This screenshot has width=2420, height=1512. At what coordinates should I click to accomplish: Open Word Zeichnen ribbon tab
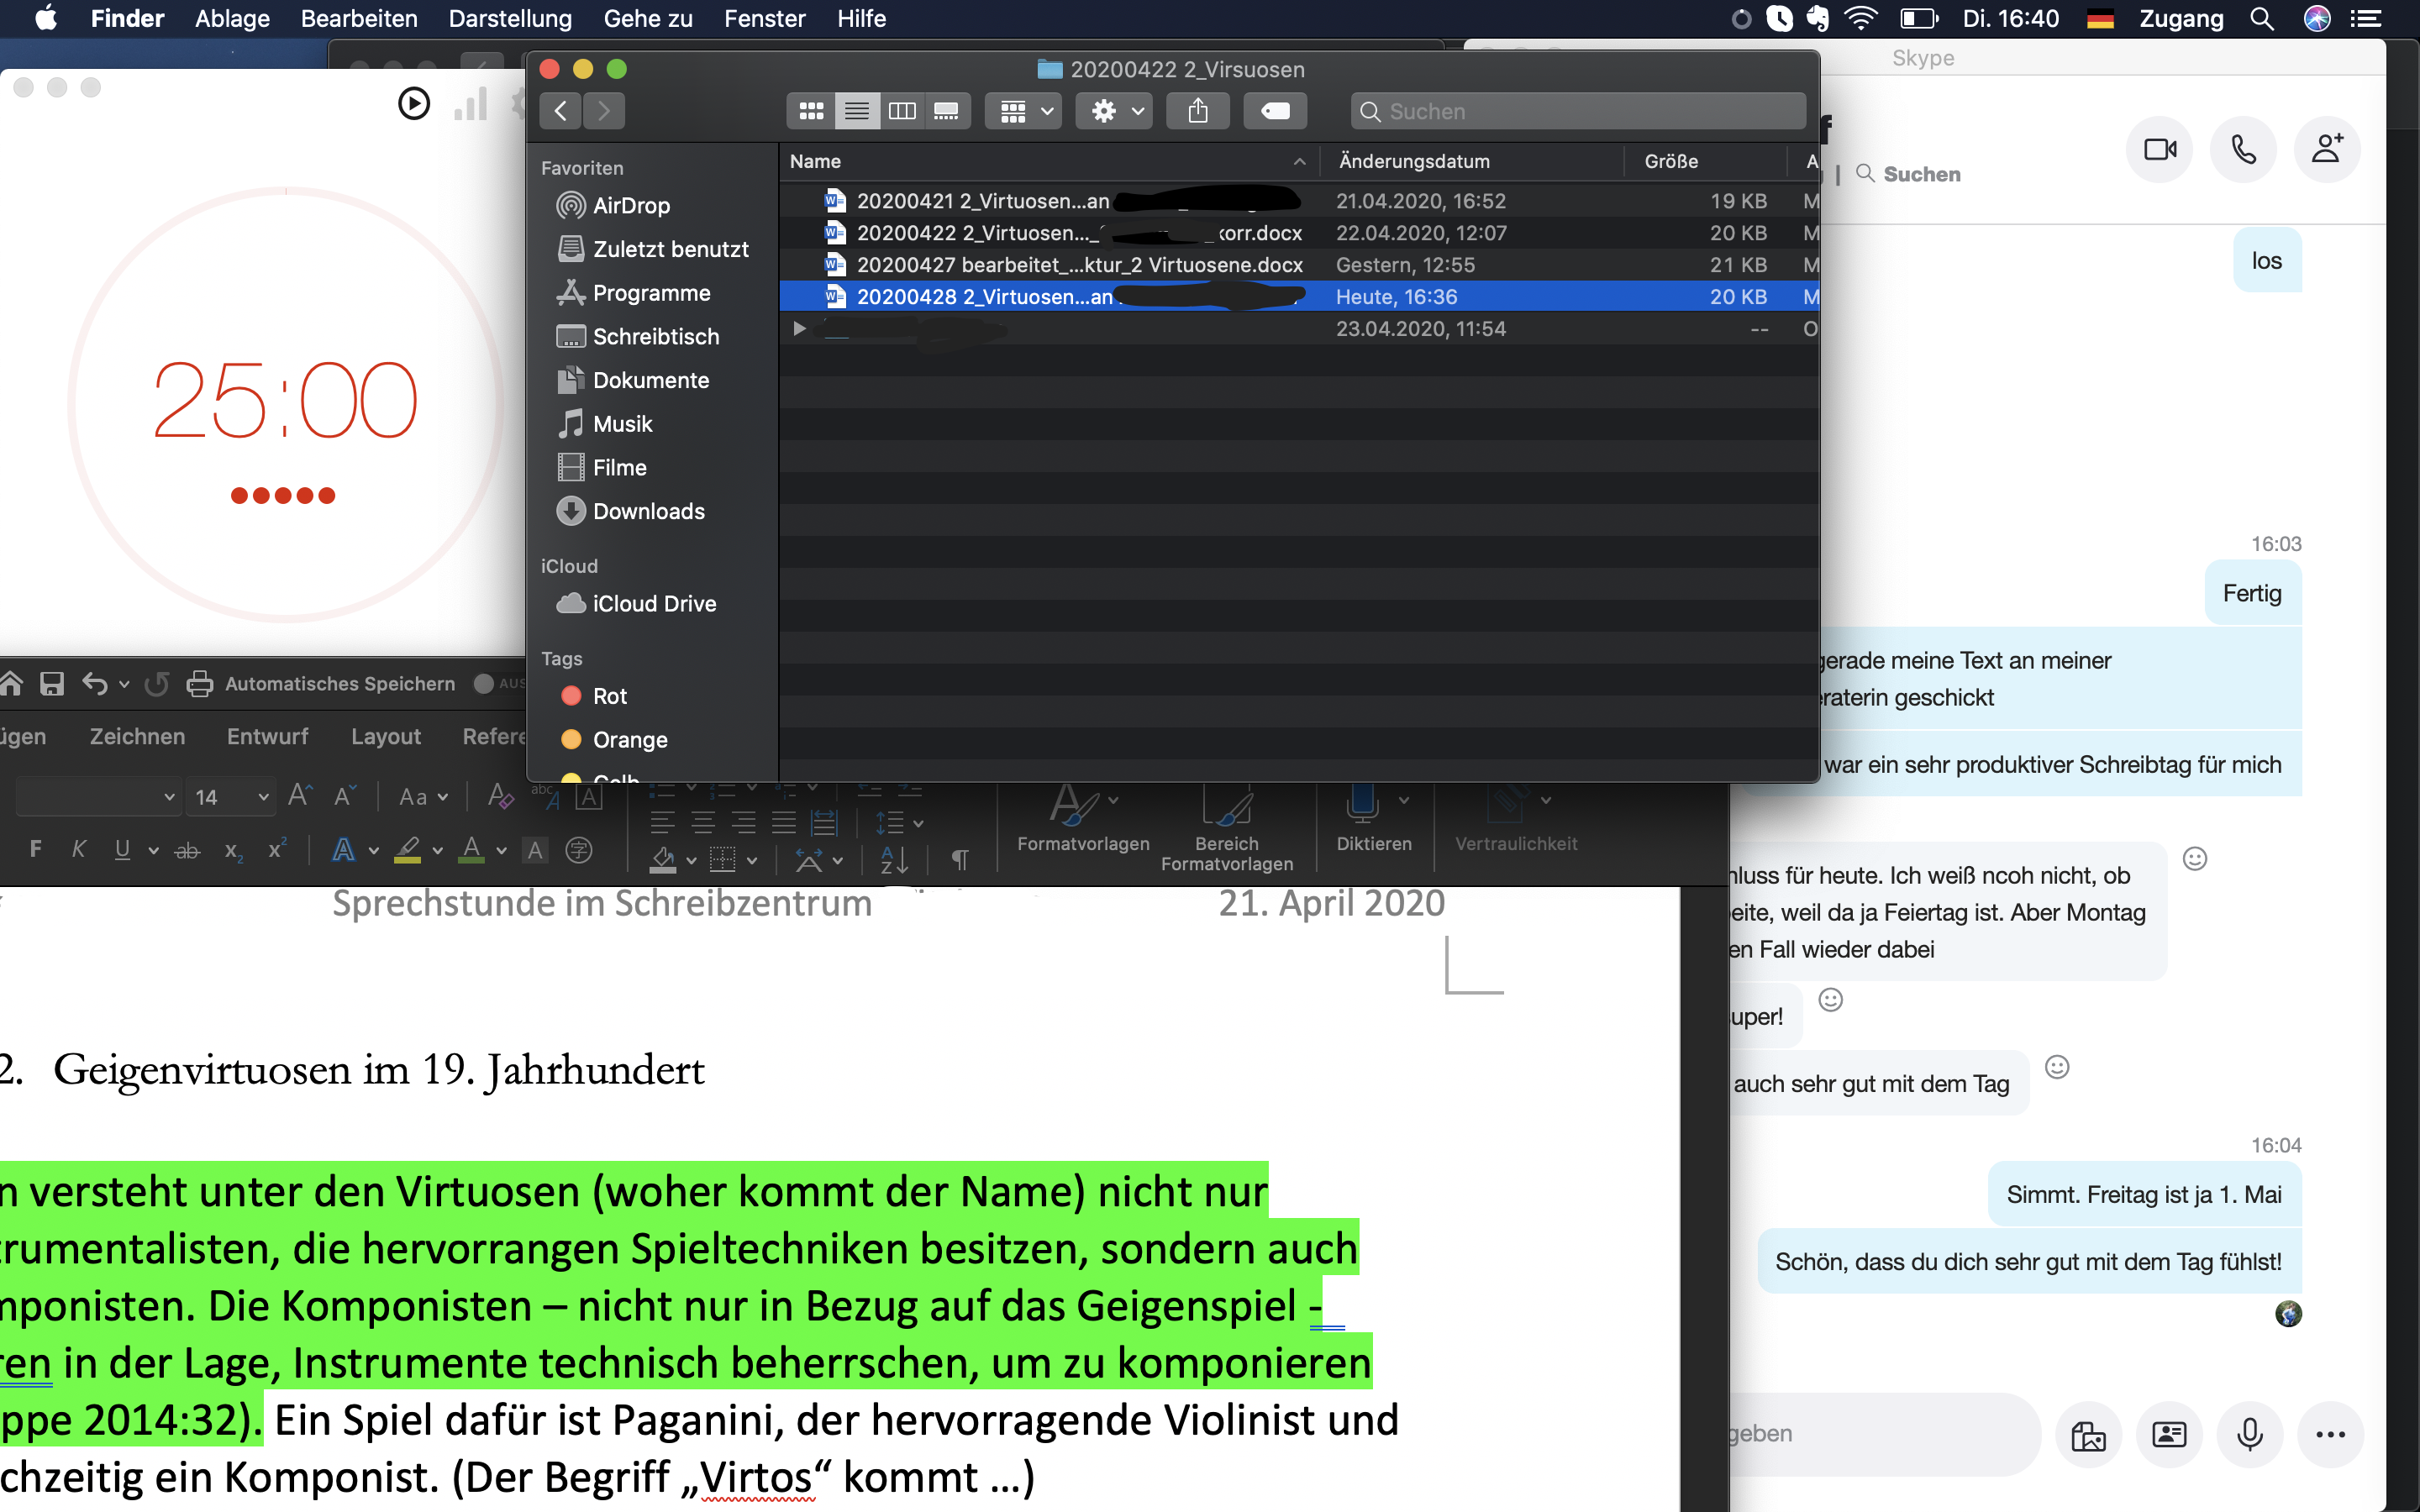click(137, 736)
